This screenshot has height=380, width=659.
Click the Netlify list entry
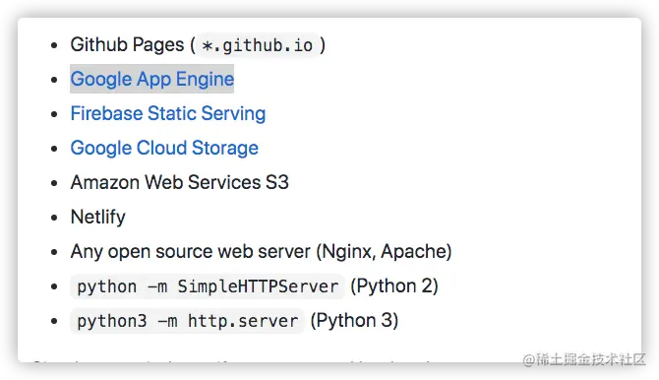98,218
